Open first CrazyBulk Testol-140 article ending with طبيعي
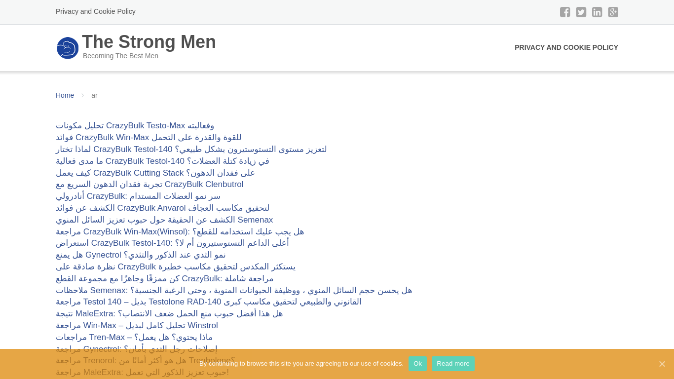674x379 pixels. coord(191,150)
